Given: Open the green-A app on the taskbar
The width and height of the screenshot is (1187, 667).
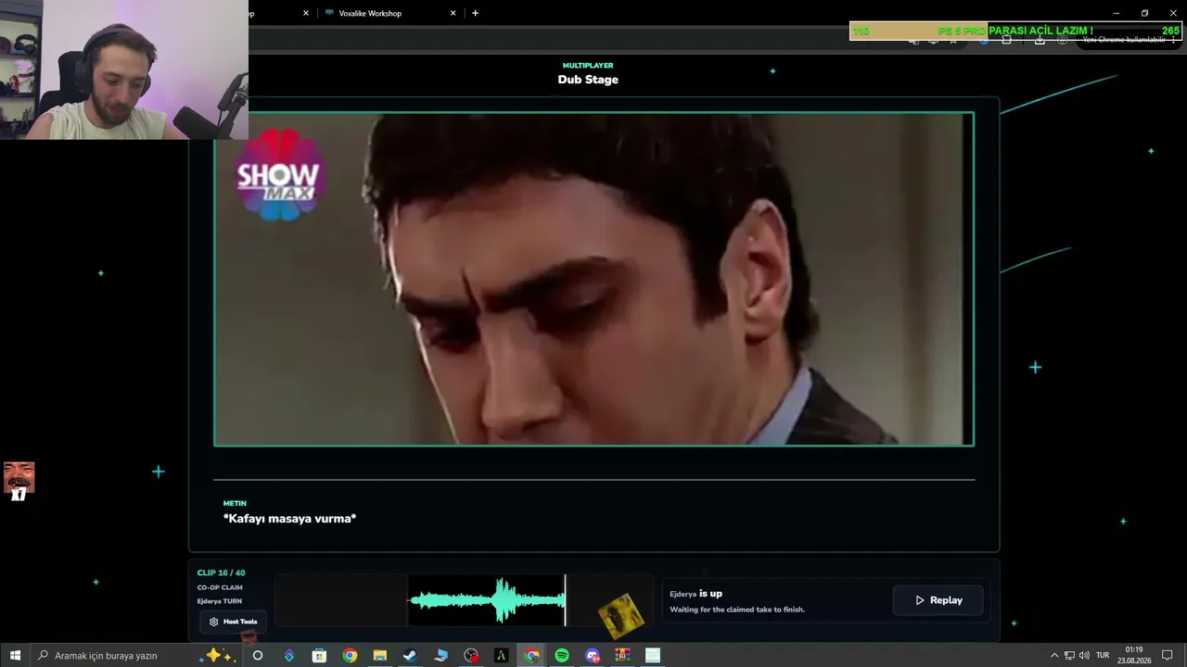Looking at the screenshot, I should 501,655.
